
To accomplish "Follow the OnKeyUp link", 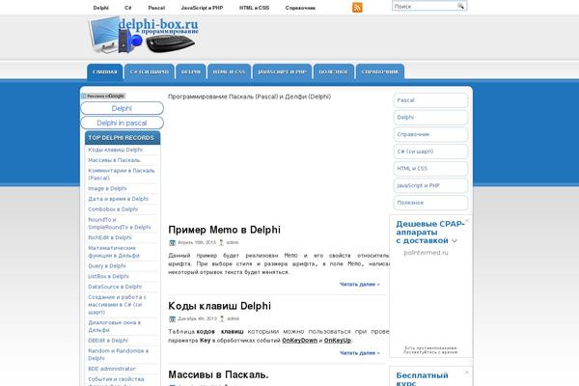I will pyautogui.click(x=338, y=341).
